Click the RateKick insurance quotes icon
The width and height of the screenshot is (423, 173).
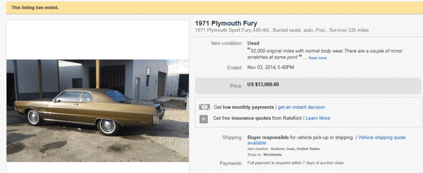click(x=204, y=118)
